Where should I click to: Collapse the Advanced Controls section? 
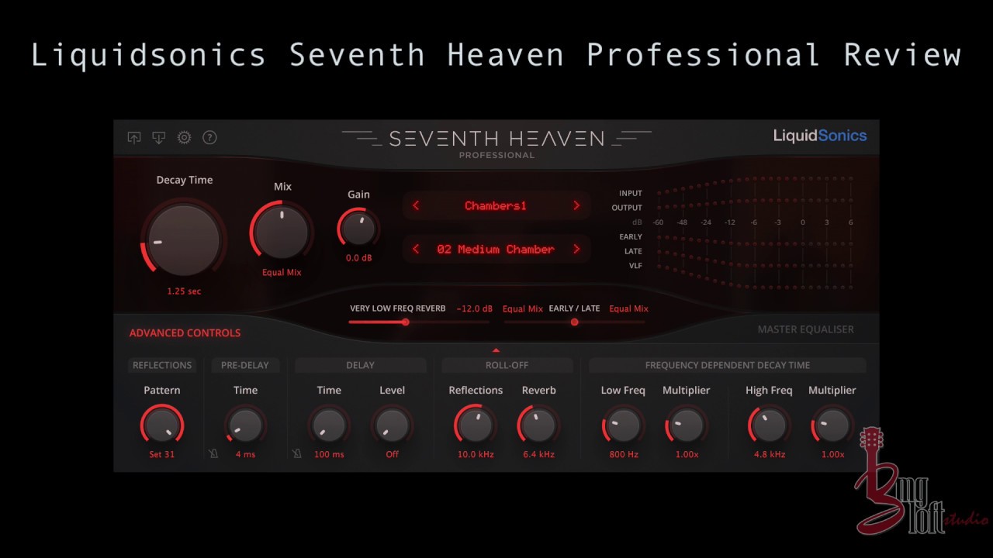pyautogui.click(x=185, y=333)
